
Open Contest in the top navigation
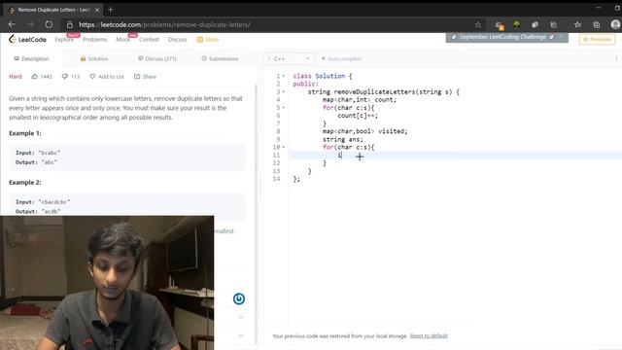coord(149,39)
